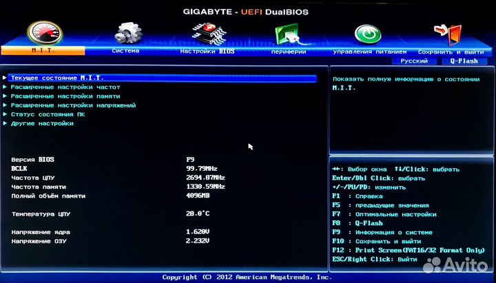
Task: Click the CPU temperature value 28.0°C
Action: coord(198,213)
